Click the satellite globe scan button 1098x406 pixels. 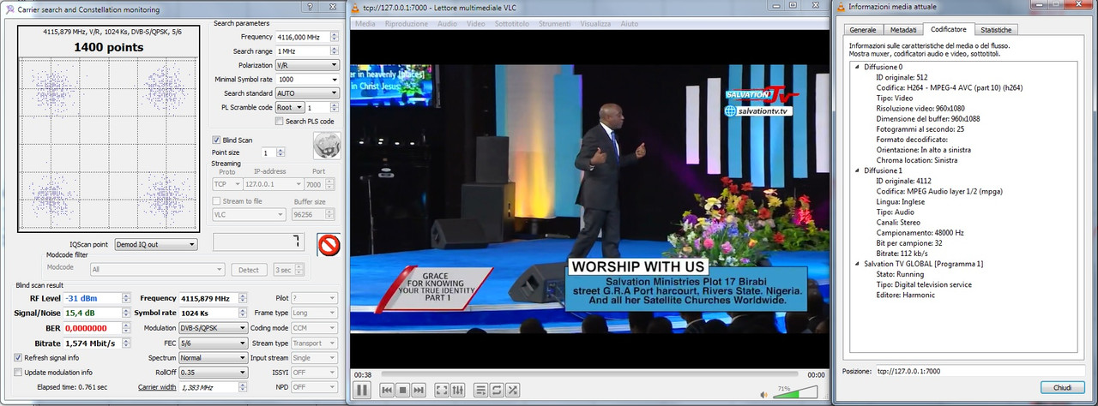coord(326,146)
